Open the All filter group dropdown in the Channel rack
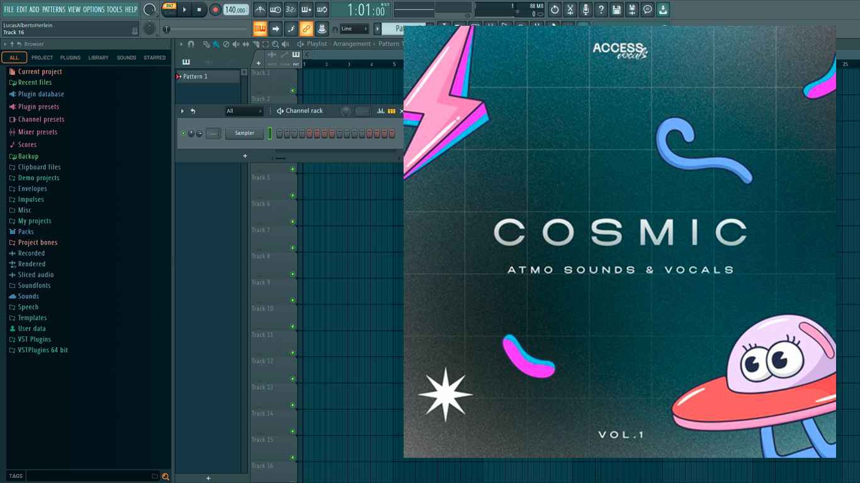 pos(244,111)
